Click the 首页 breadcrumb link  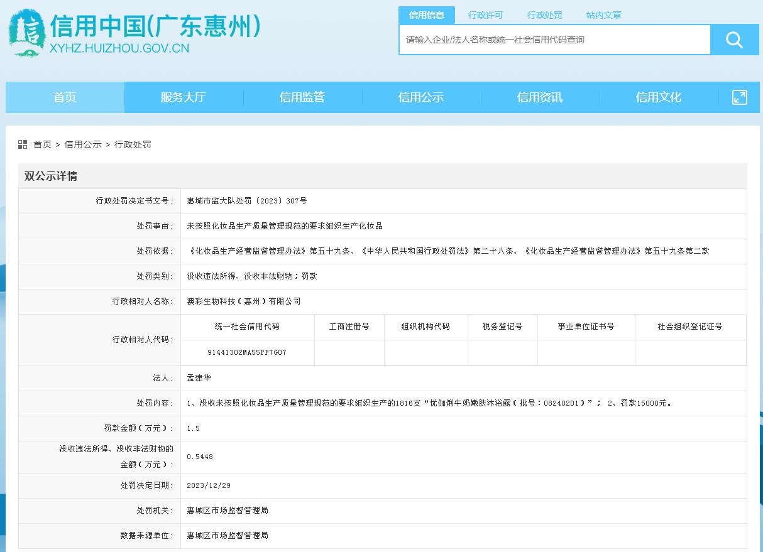(43, 144)
